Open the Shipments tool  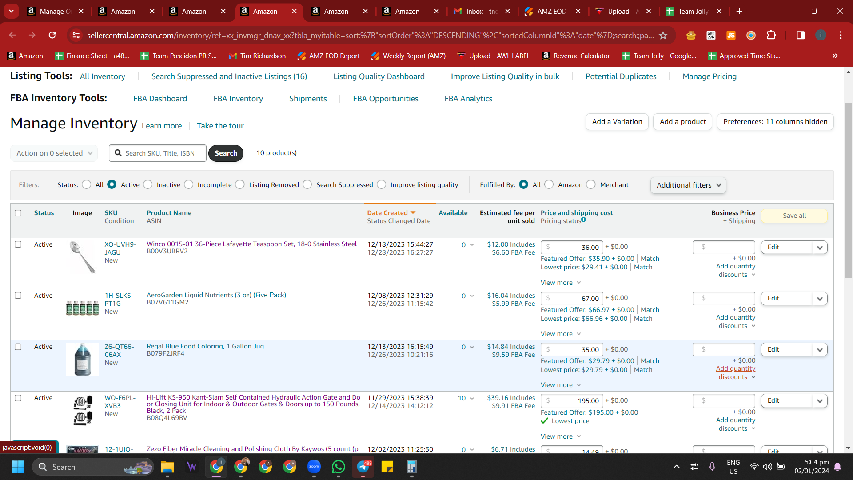click(x=308, y=99)
